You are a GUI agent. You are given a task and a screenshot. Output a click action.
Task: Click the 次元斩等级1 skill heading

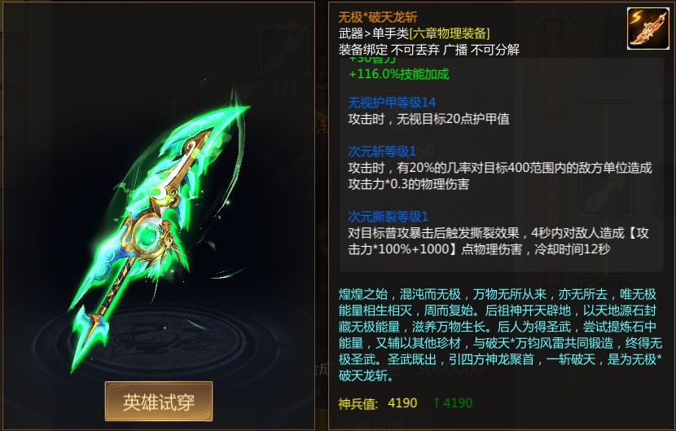(x=382, y=151)
